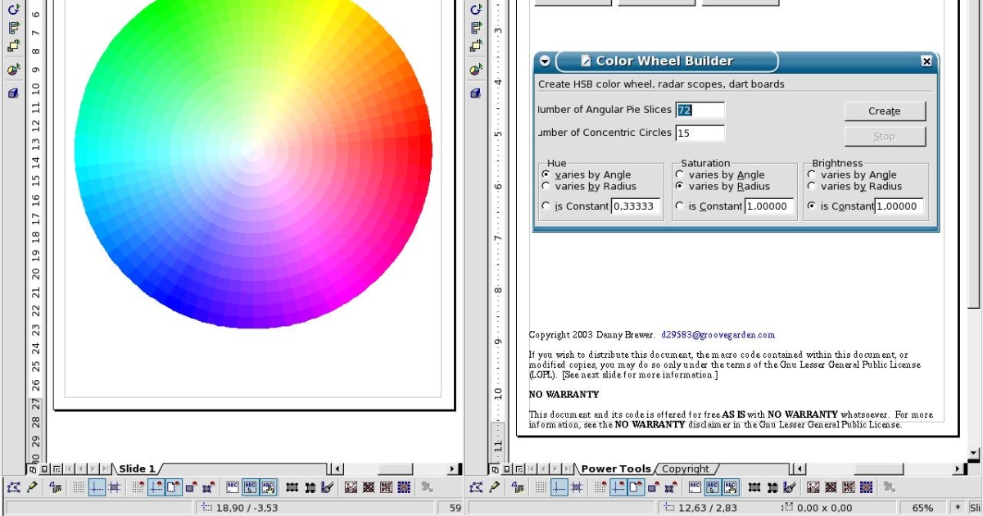Collapse the Color Wheel Builder dialog

click(545, 61)
